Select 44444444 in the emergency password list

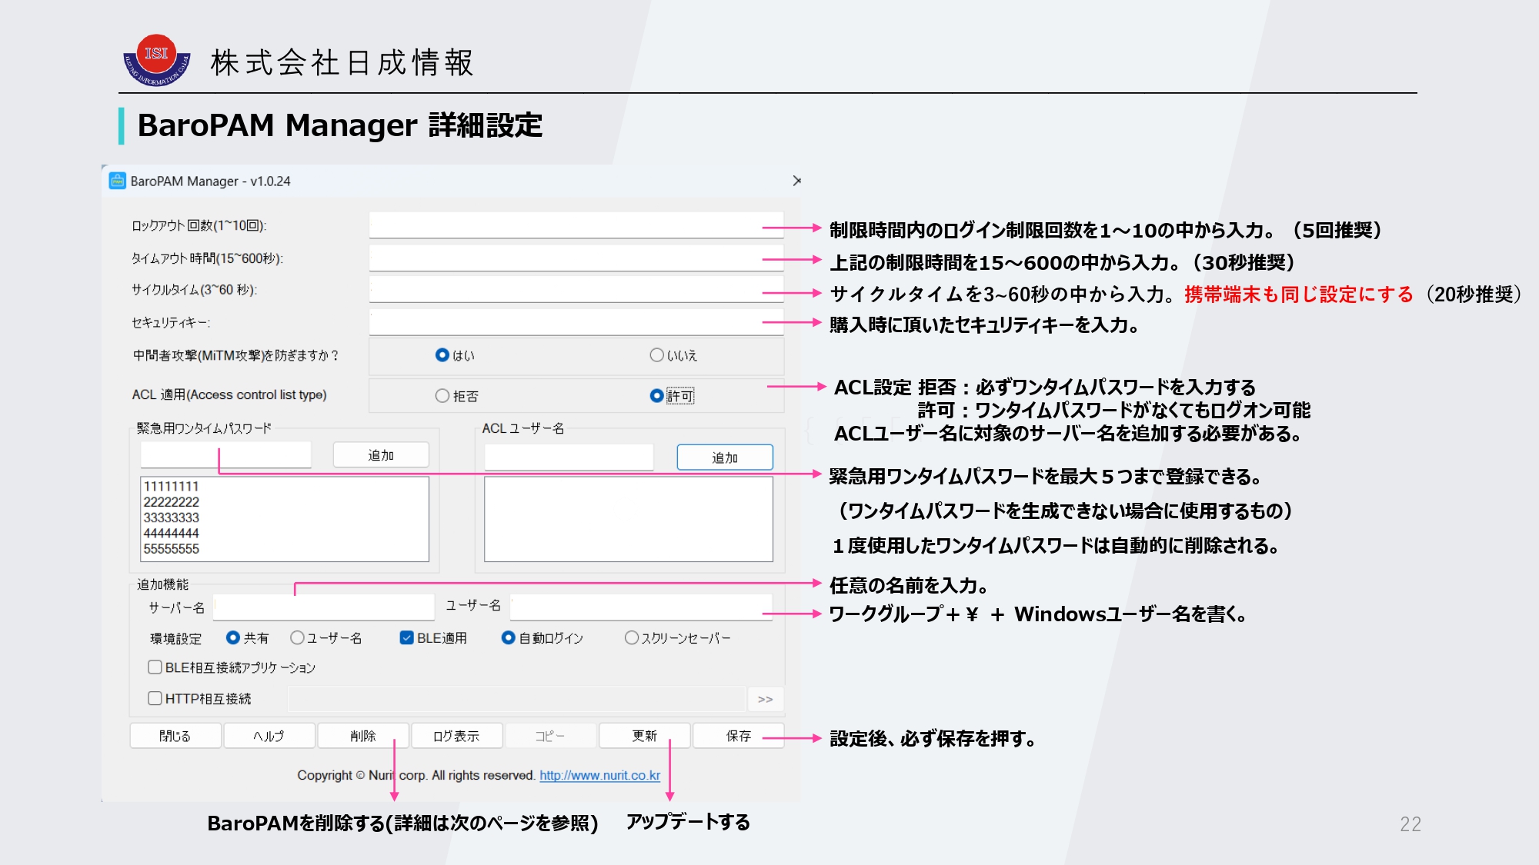[171, 534]
